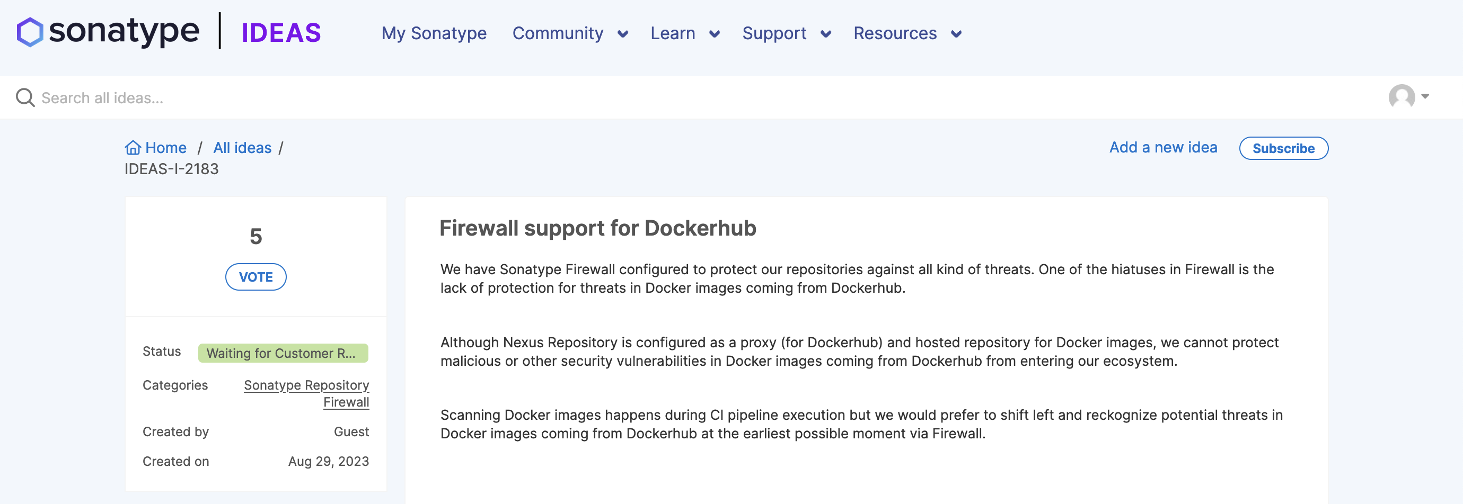Open the user account dropdown arrow
The width and height of the screenshot is (1463, 504).
point(1425,96)
